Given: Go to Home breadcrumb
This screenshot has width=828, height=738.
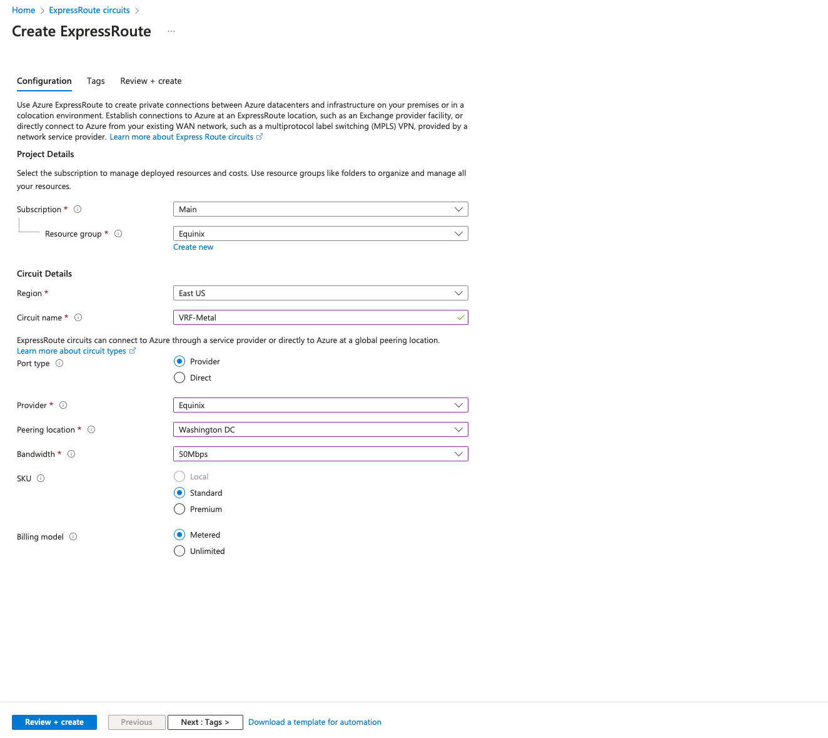Looking at the screenshot, I should pyautogui.click(x=24, y=10).
